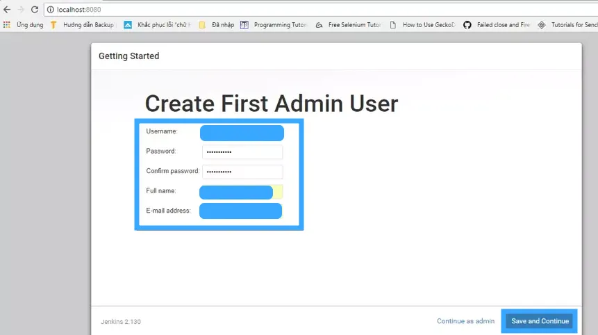Open the Đã nhập bookmarks folder
The width and height of the screenshot is (598, 335).
click(217, 25)
